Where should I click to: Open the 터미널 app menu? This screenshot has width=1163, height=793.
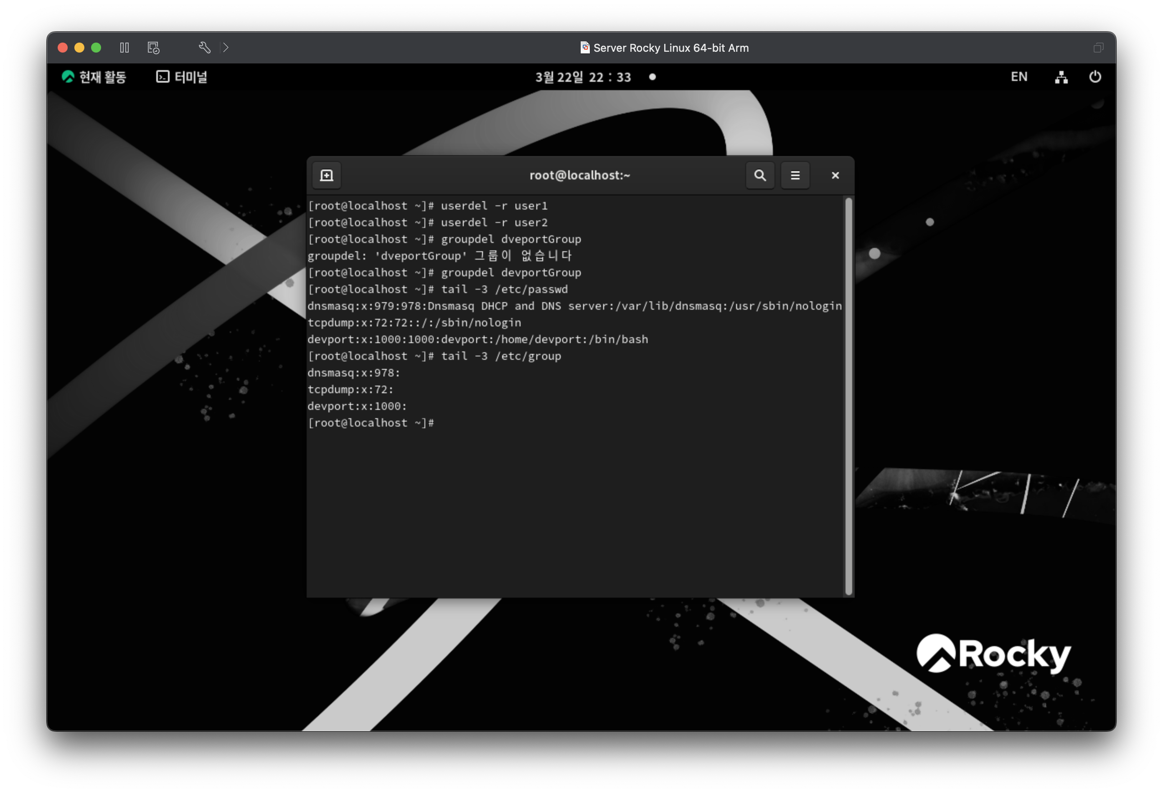coord(182,77)
